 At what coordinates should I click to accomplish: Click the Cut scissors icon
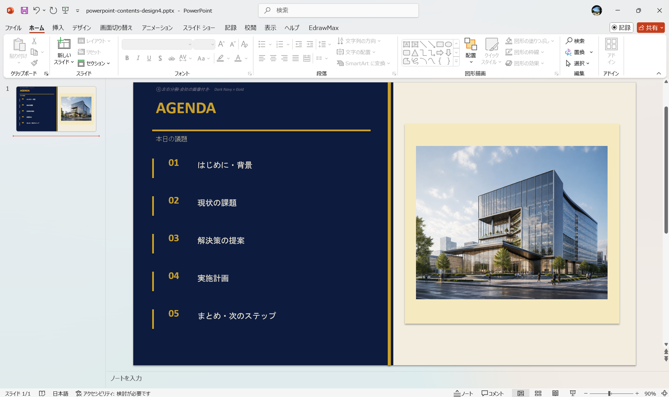pyautogui.click(x=34, y=41)
